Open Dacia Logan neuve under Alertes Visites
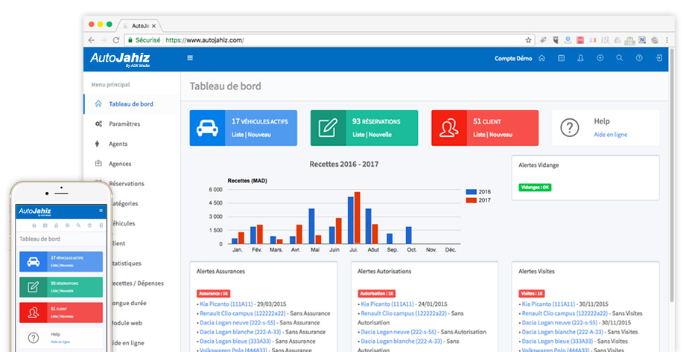Viewport: 689px width, 352px height. click(x=559, y=322)
